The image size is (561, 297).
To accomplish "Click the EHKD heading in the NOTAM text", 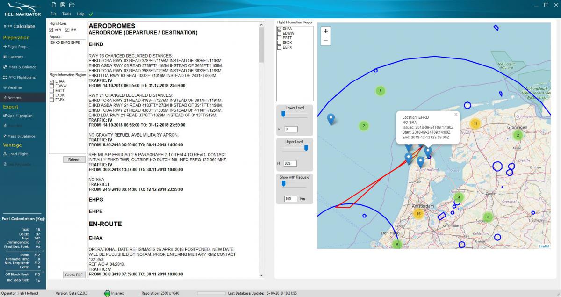I will click(96, 43).
